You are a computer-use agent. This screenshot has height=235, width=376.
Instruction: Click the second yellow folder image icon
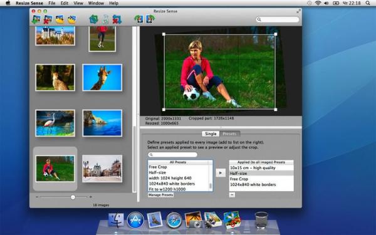[x=71, y=19]
